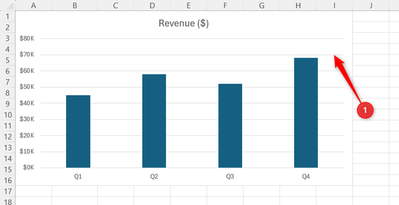Click the $60K axis value
This screenshot has height=205, width=399.
pos(26,71)
